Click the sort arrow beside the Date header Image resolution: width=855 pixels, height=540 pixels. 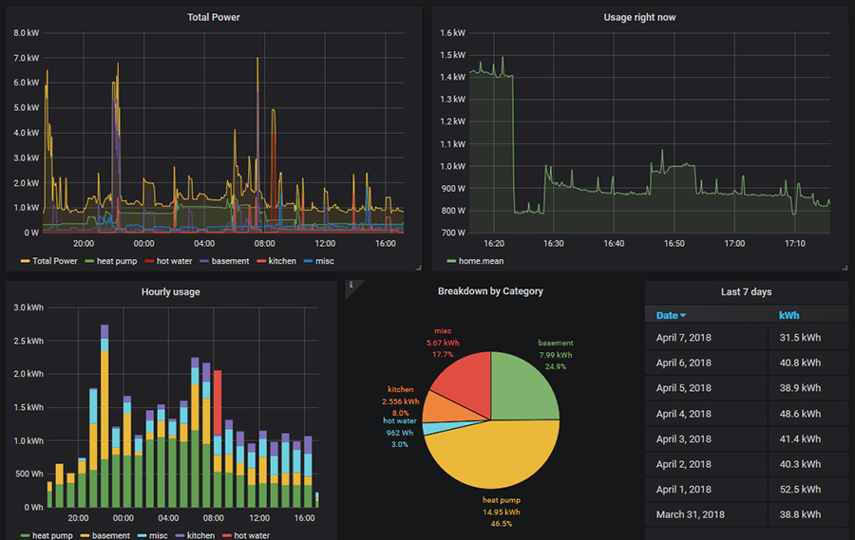(683, 316)
